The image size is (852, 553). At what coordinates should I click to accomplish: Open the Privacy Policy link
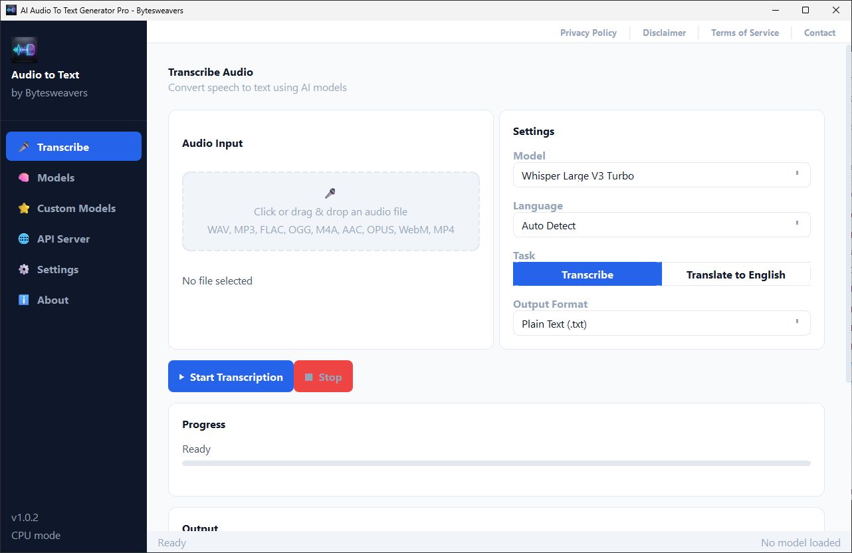pos(588,33)
